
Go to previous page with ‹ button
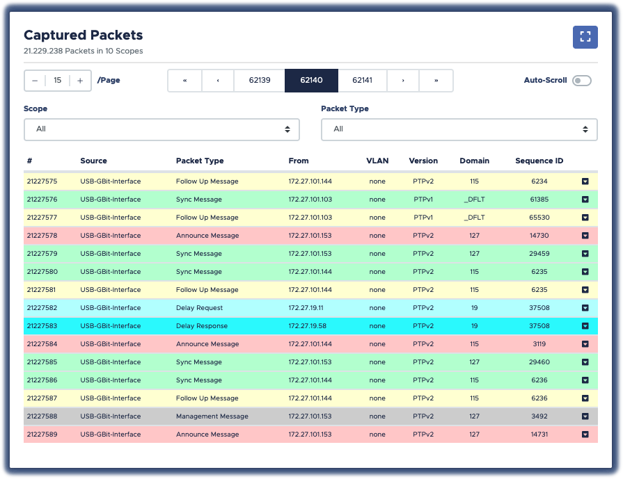point(218,81)
